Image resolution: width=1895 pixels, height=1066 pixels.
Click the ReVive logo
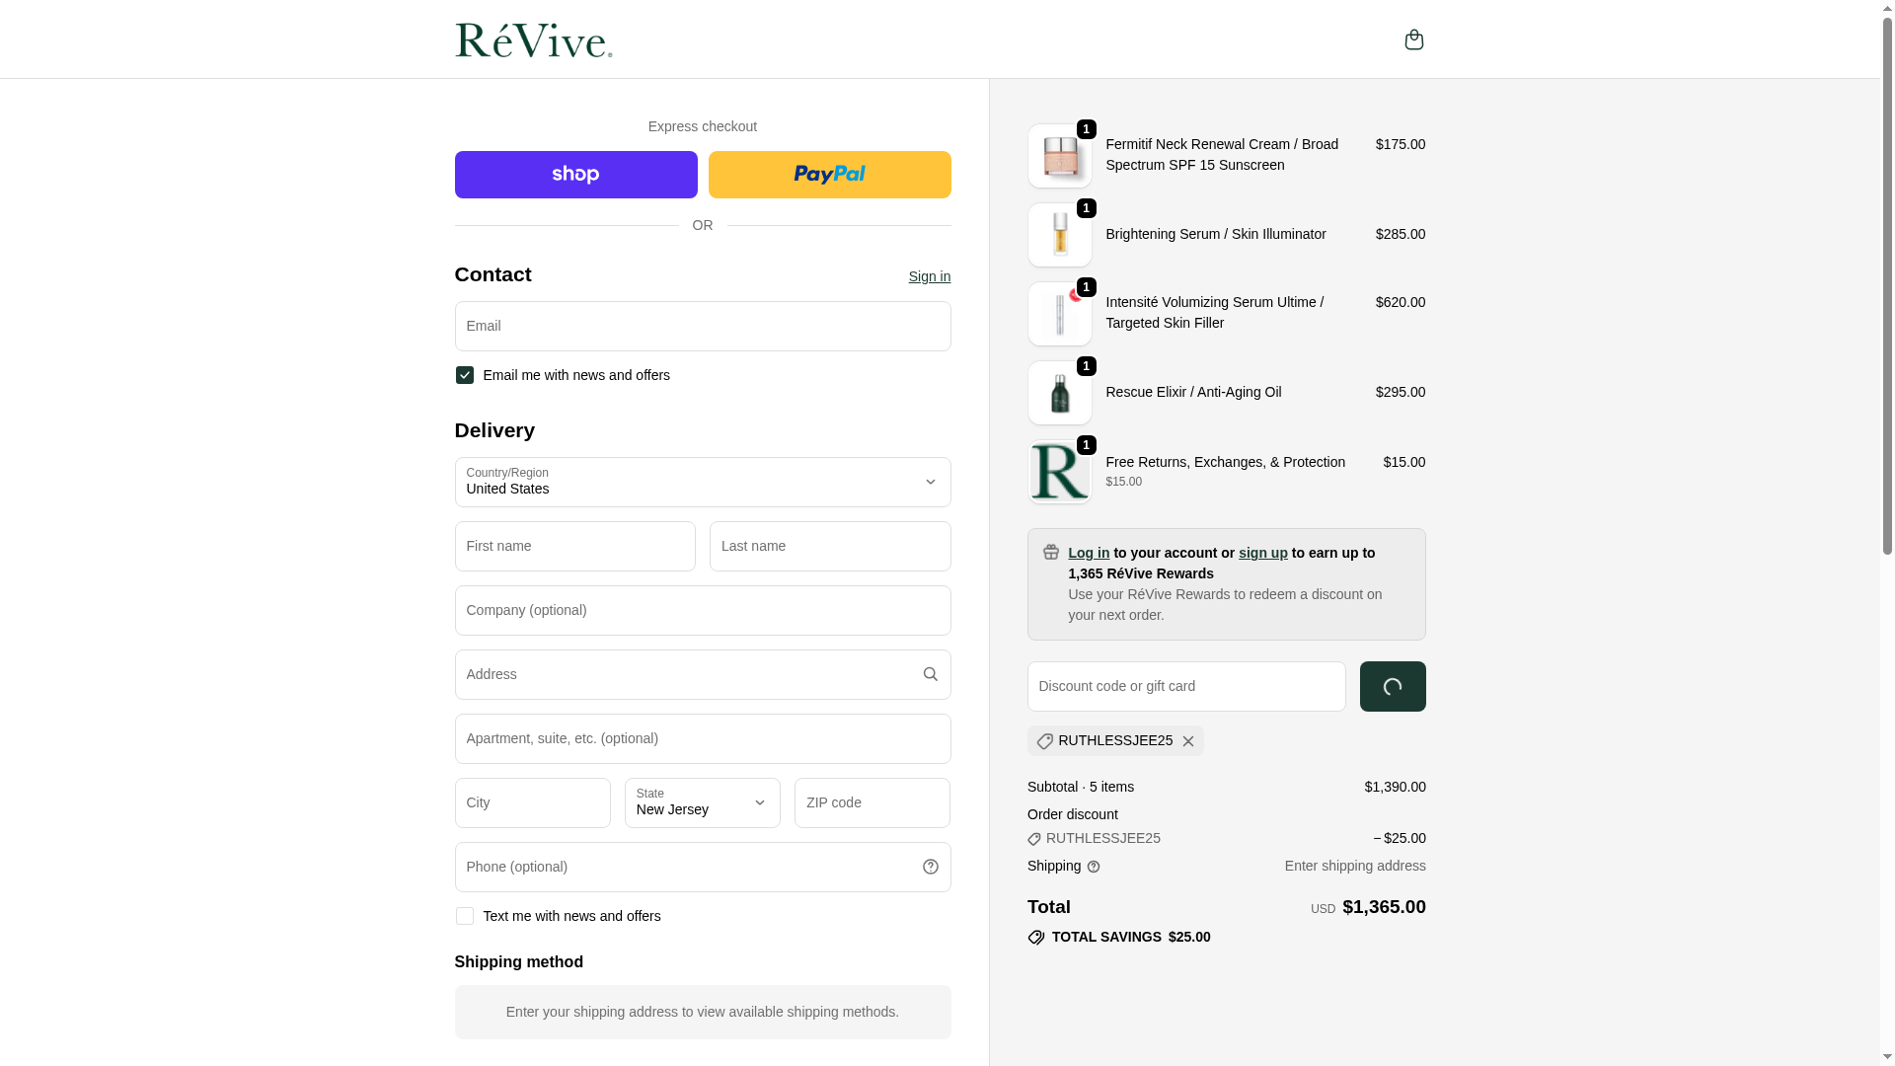coord(533,39)
